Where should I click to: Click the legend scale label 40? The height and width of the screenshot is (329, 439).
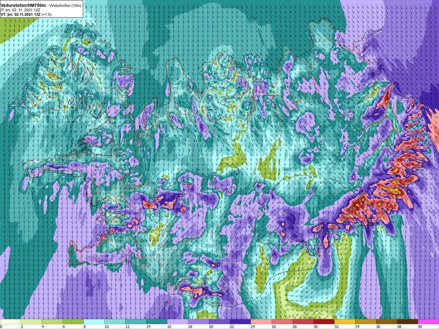(420, 327)
